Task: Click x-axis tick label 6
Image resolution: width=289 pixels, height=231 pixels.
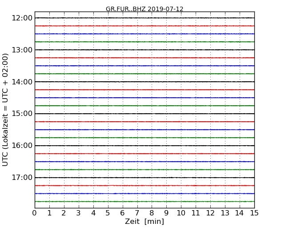Action: coord(122,213)
